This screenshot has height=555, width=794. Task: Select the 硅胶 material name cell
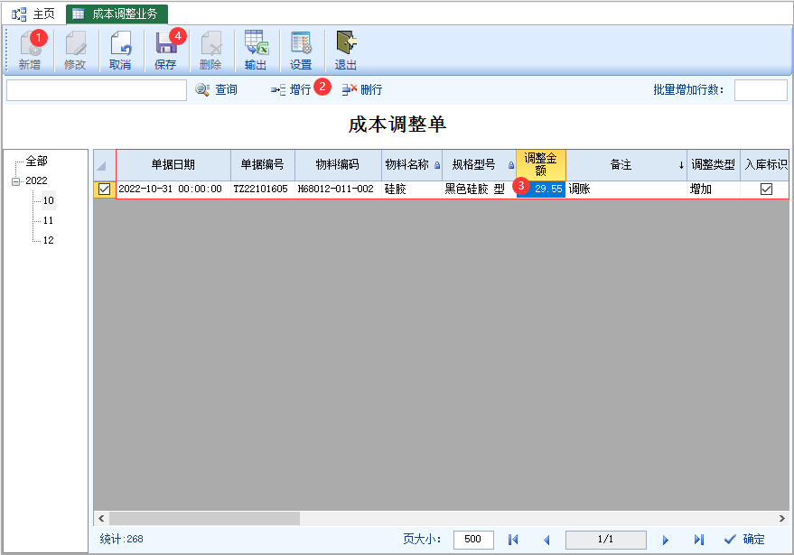click(412, 190)
